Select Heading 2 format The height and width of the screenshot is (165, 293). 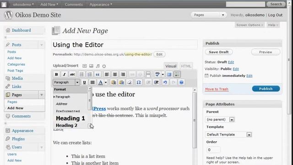[66, 125]
